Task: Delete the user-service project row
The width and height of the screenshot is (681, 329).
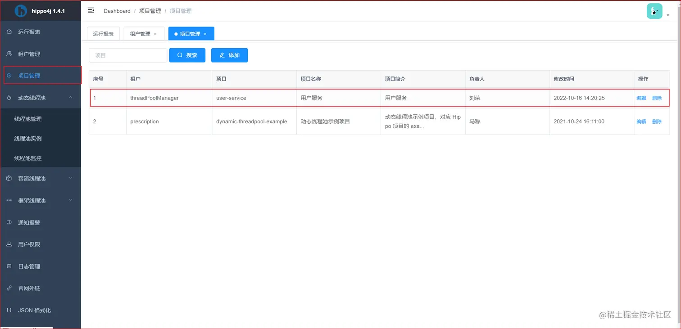Action: pos(657,98)
